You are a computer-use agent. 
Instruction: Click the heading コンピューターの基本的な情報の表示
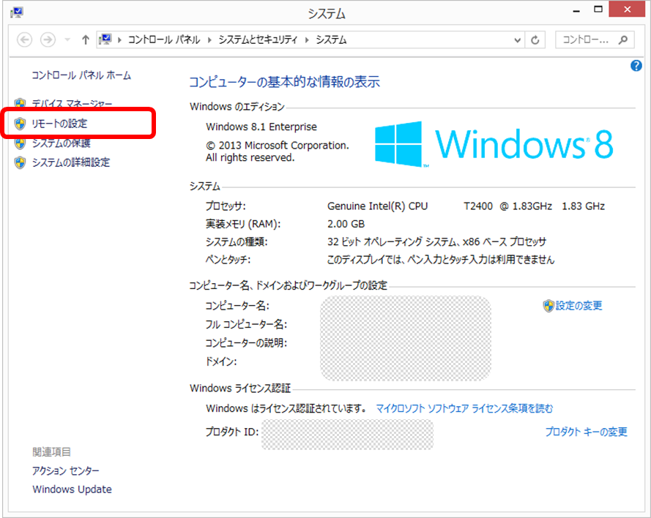(284, 82)
